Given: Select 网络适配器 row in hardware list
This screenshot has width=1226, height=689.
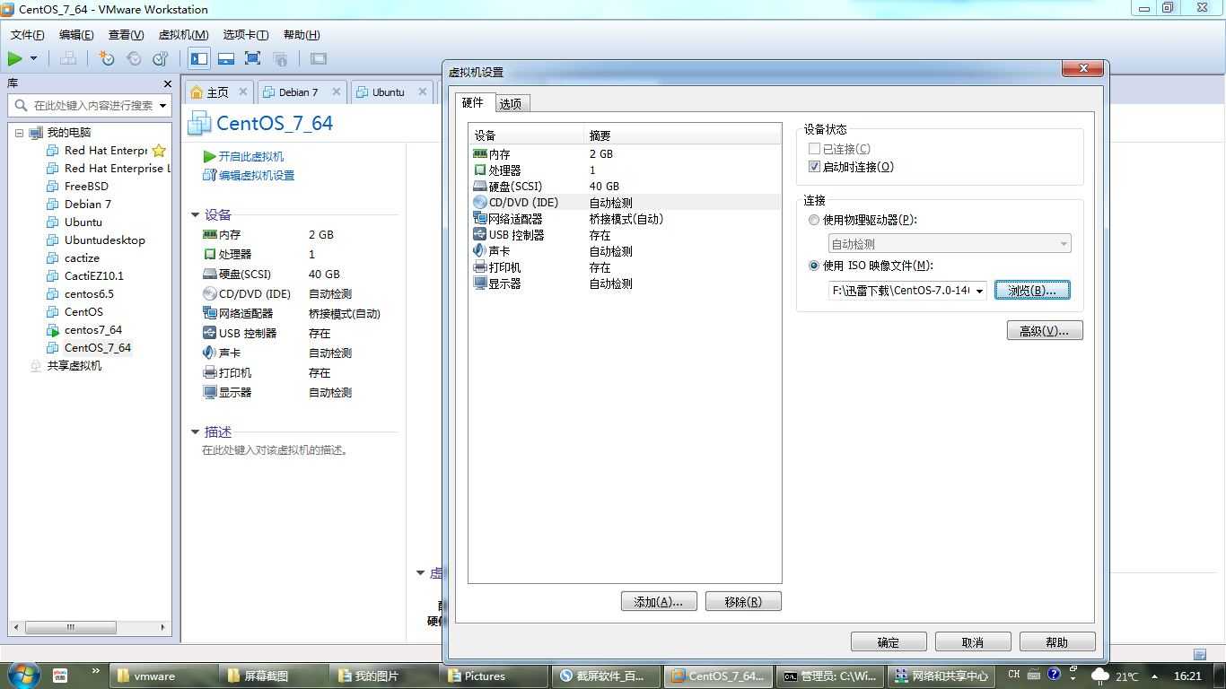Looking at the screenshot, I should pos(625,219).
